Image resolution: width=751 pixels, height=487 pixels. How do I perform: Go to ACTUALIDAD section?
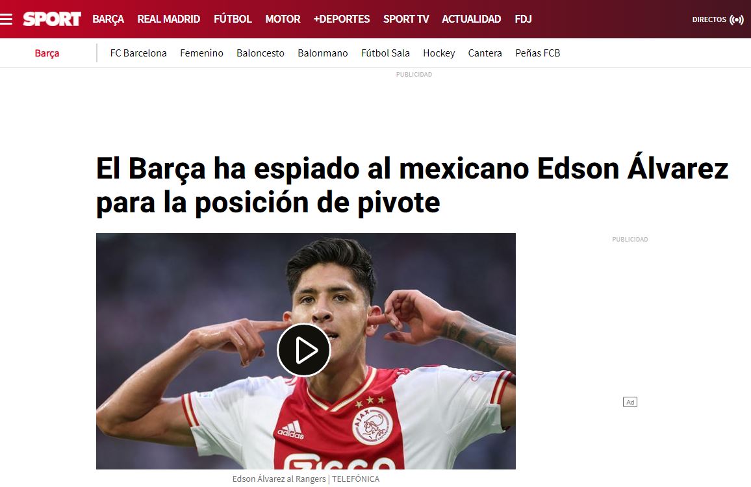(x=471, y=19)
